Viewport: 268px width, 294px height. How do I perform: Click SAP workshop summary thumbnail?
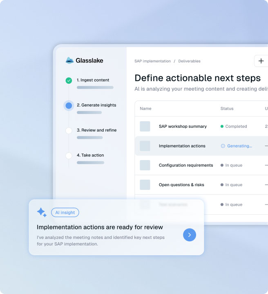[x=145, y=126]
